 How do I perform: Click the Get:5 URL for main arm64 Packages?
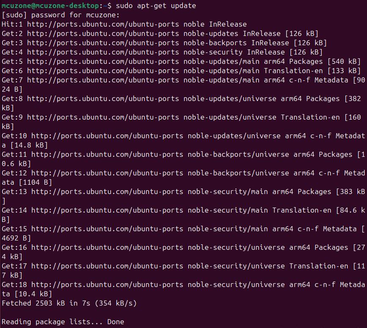click(x=103, y=62)
